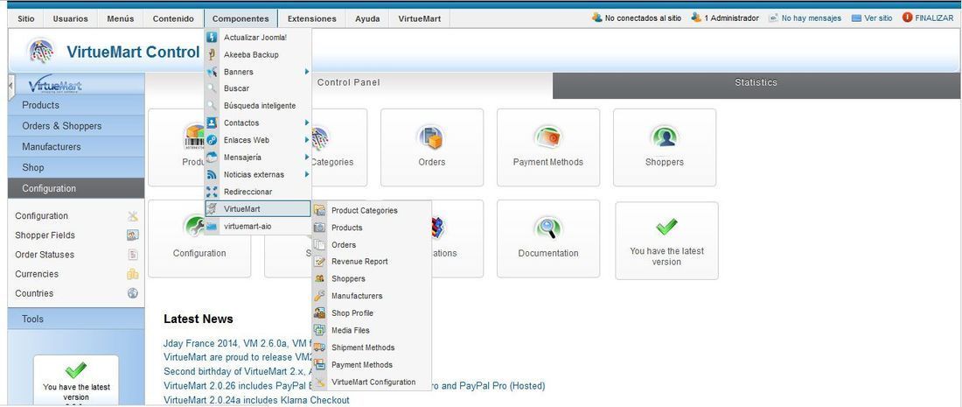Viewport: 962px width, 407px height.
Task: Click the Documentation magnifier icon
Action: coord(547,228)
